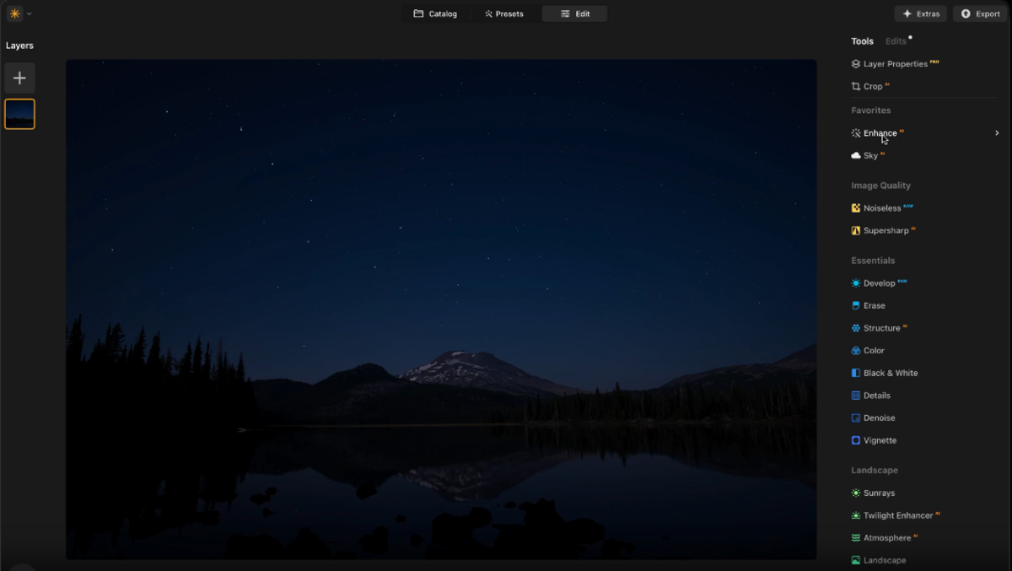Select the Noiseless RAW tool
The width and height of the screenshot is (1012, 571).
(x=880, y=207)
